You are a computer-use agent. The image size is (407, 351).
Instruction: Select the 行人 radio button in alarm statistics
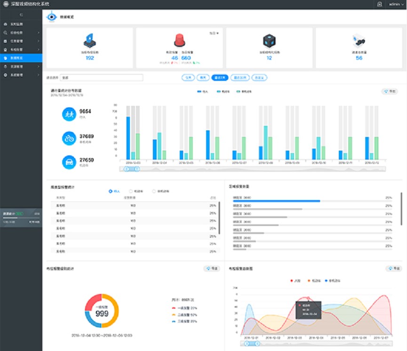pos(111,191)
